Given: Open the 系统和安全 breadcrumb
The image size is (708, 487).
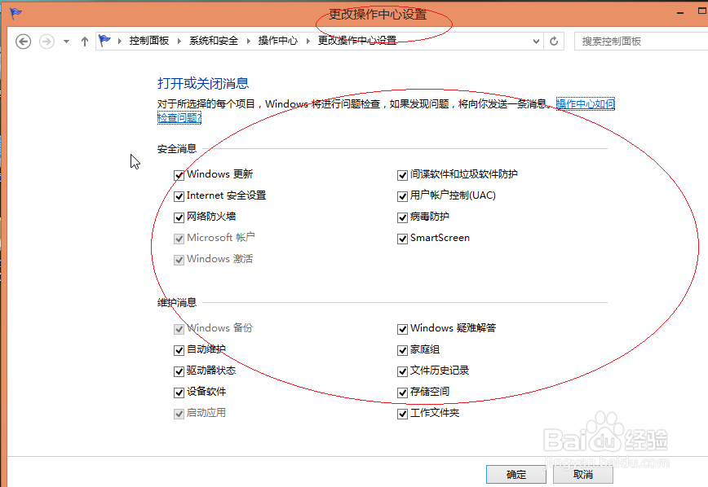Looking at the screenshot, I should (214, 41).
